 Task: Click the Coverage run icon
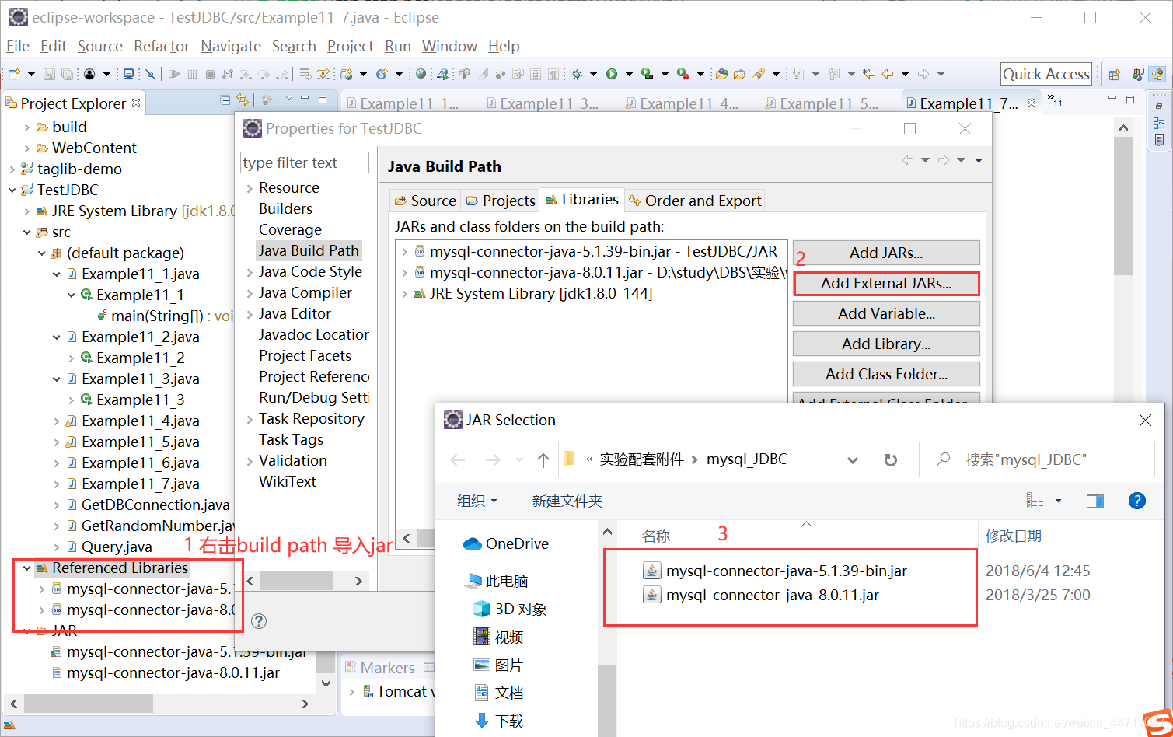(647, 74)
